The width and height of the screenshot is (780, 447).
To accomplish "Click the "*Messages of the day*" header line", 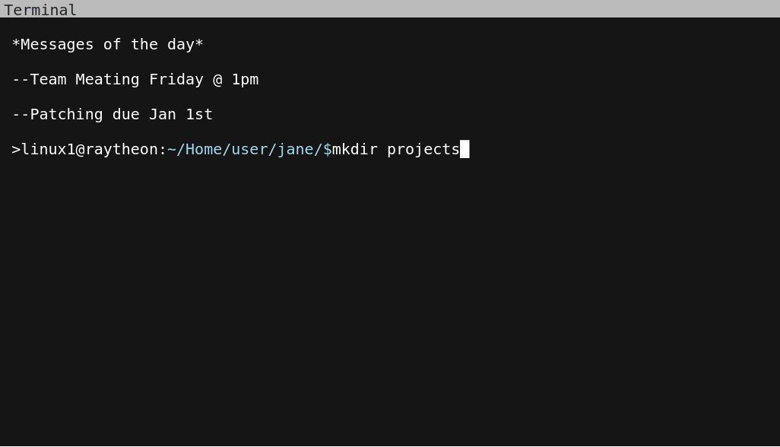I will point(107,44).
